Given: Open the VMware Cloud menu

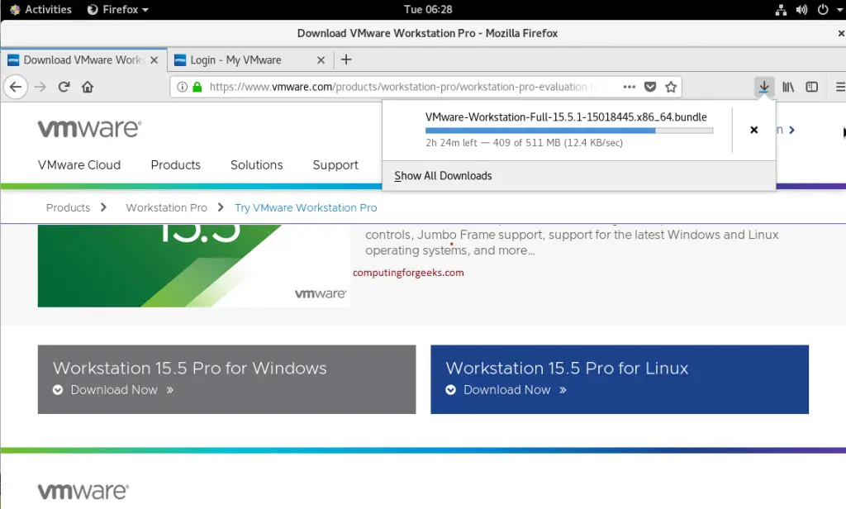Looking at the screenshot, I should point(79,164).
